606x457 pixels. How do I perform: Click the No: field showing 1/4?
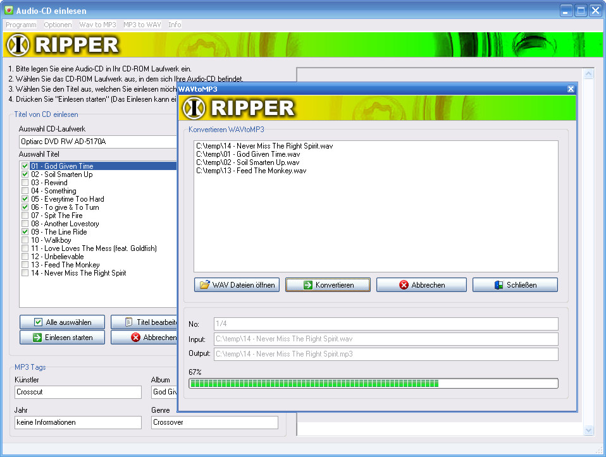[x=386, y=324]
